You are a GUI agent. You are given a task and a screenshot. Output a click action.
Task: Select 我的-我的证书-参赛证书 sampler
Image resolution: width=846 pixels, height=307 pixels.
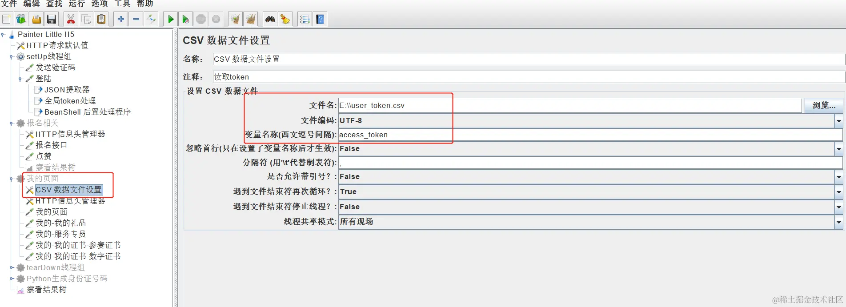[x=78, y=245]
